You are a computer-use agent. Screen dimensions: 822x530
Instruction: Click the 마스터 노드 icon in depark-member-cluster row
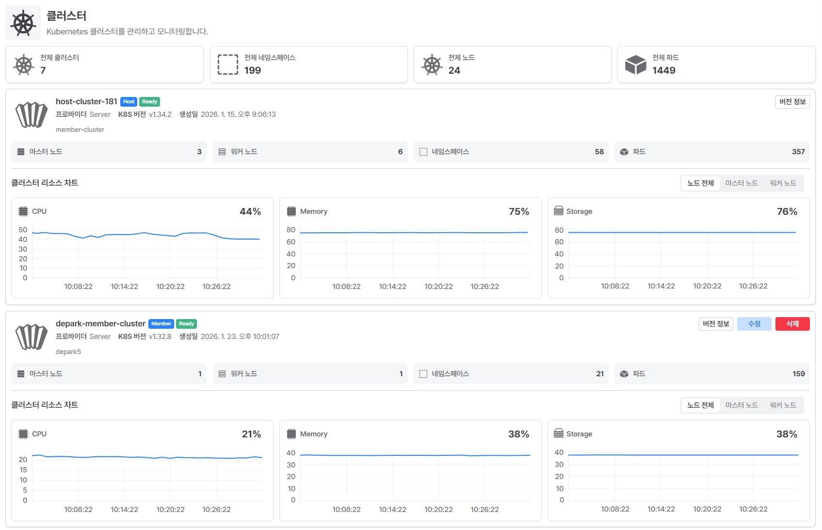click(x=21, y=374)
